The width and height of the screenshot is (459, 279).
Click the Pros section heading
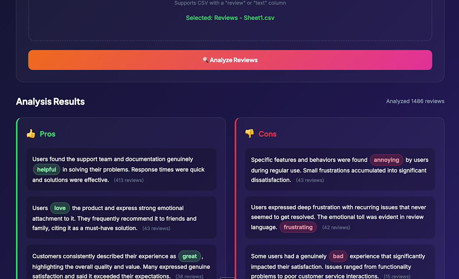coord(48,134)
